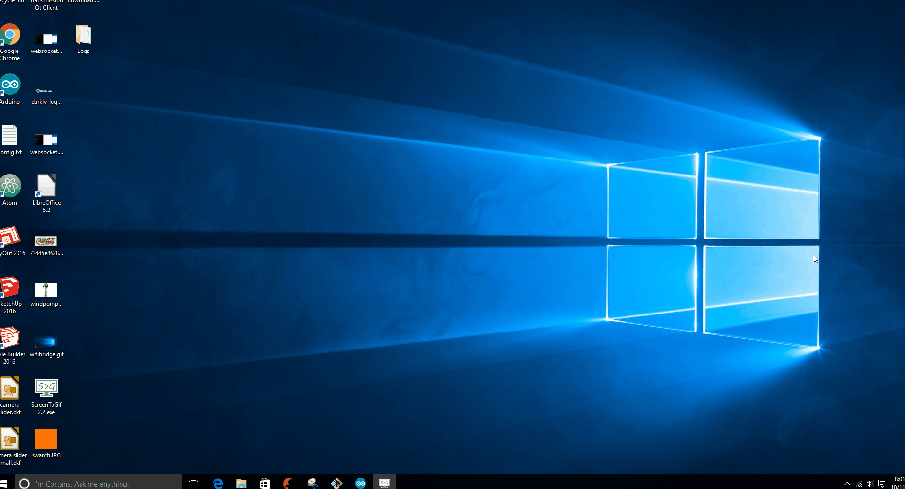
Task: Select the Google Chrome desktop shortcut
Action: coord(10,42)
